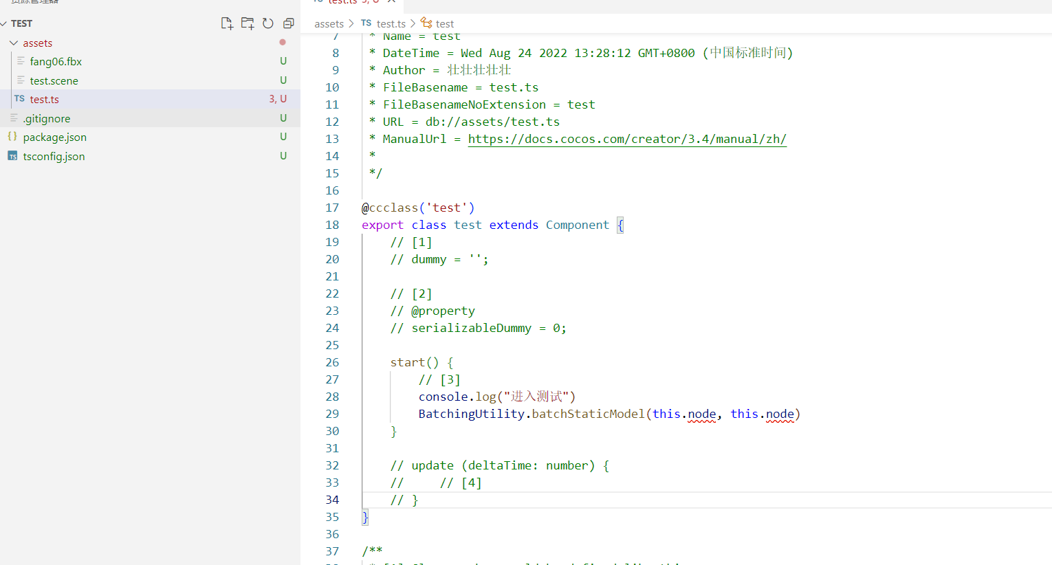Click the U git status badge on test.ts
Viewport: 1052px width, 565px height.
click(x=283, y=99)
